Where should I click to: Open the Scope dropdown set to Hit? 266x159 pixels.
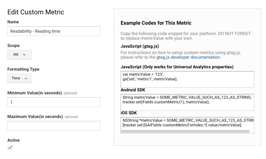click(19, 55)
